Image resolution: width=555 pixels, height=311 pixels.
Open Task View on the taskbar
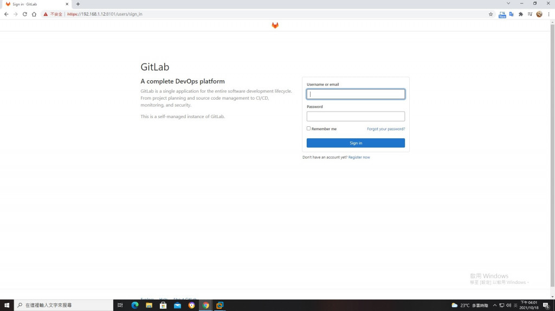120,305
